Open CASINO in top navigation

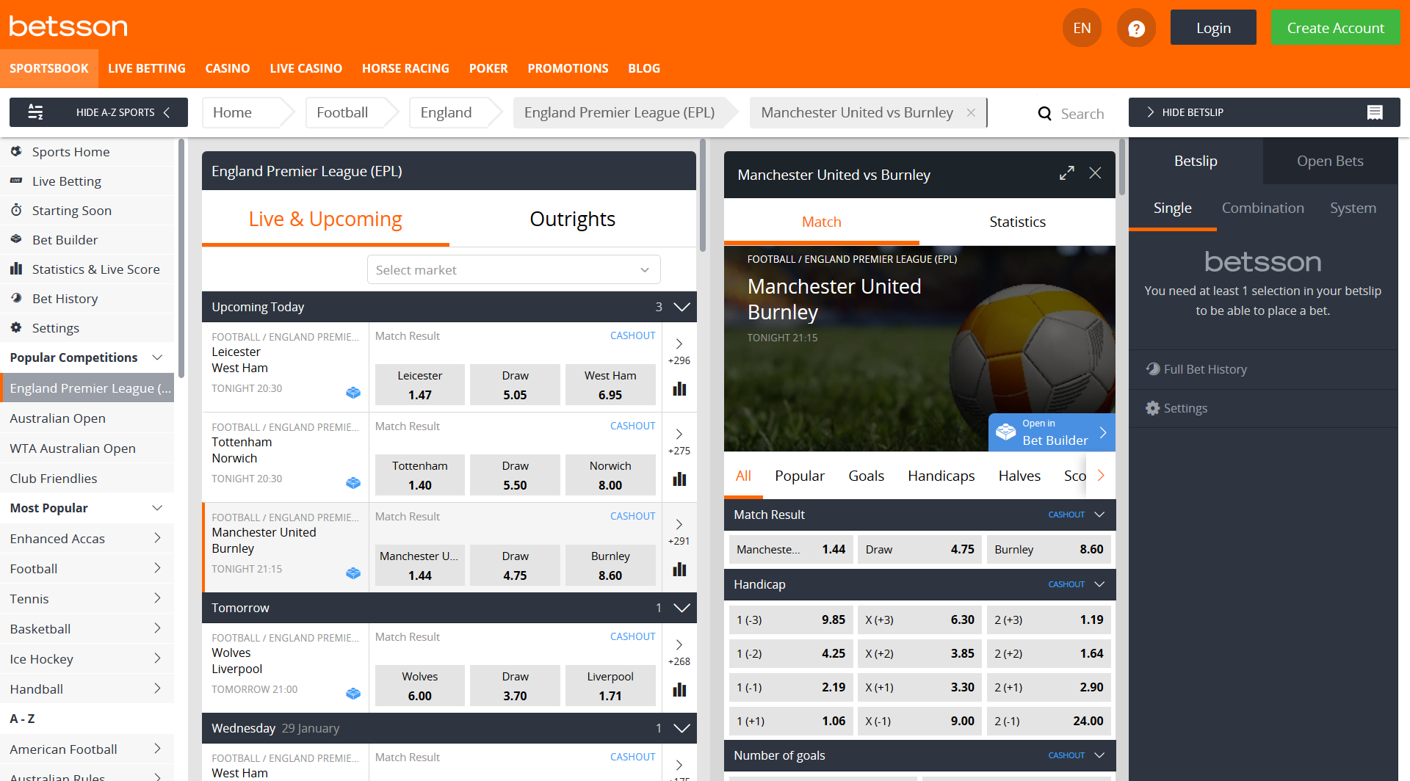coord(227,68)
